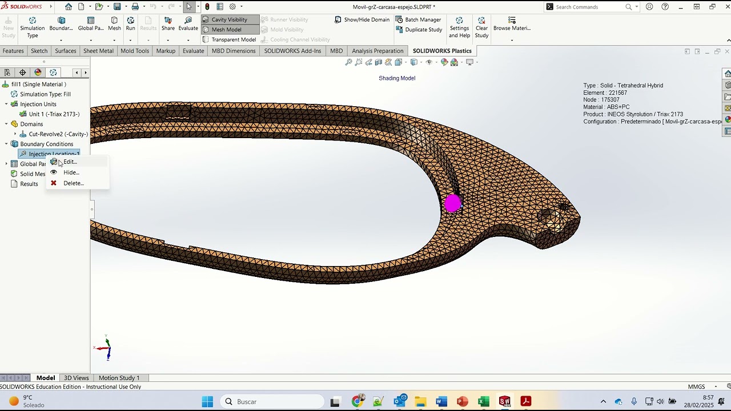
Task: Click the Zoom to Fit icon
Action: [348, 62]
